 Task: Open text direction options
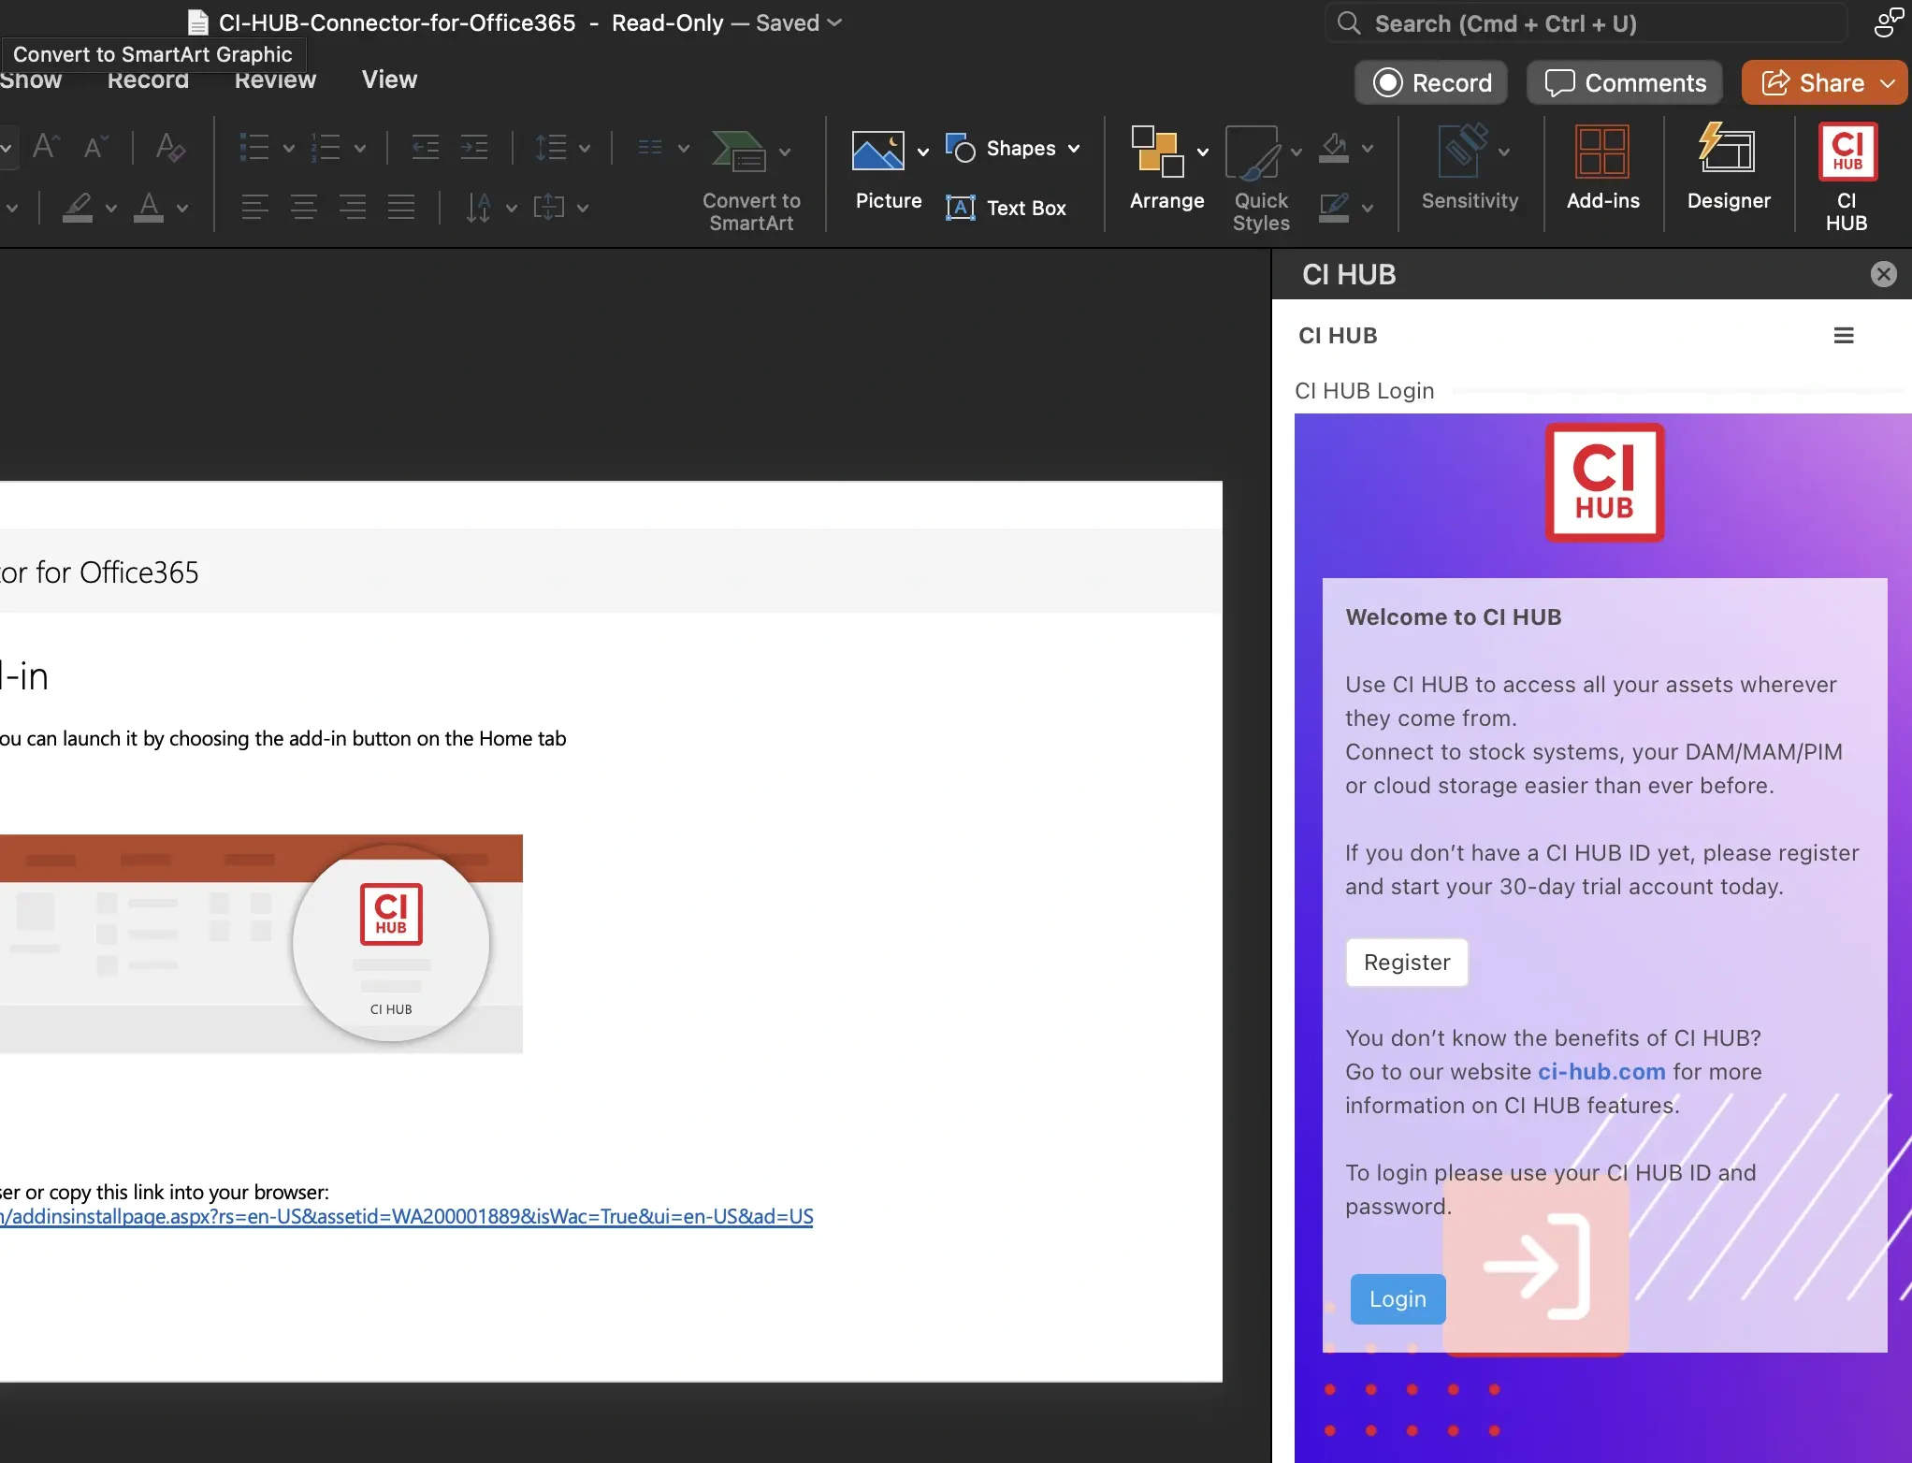(478, 207)
